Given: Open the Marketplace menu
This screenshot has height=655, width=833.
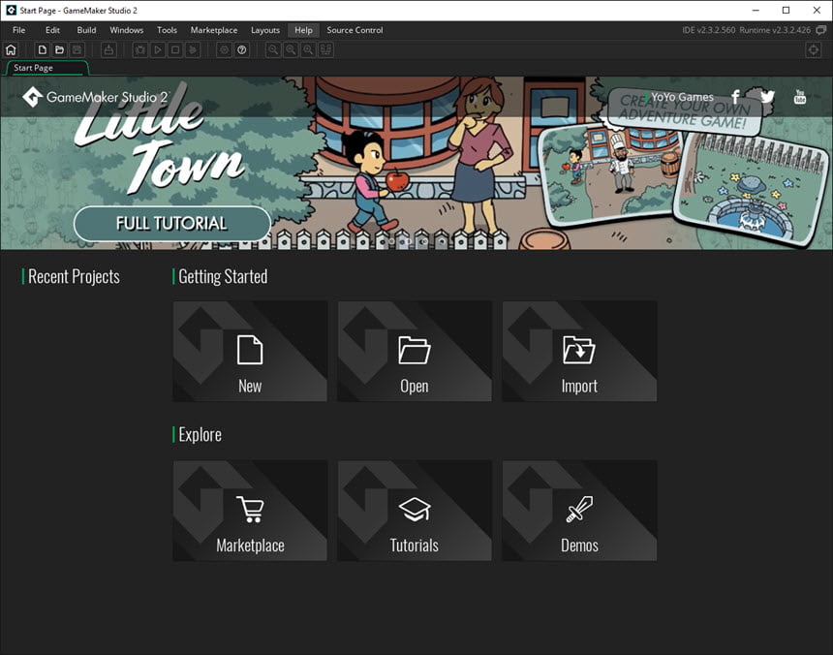Looking at the screenshot, I should (x=214, y=30).
